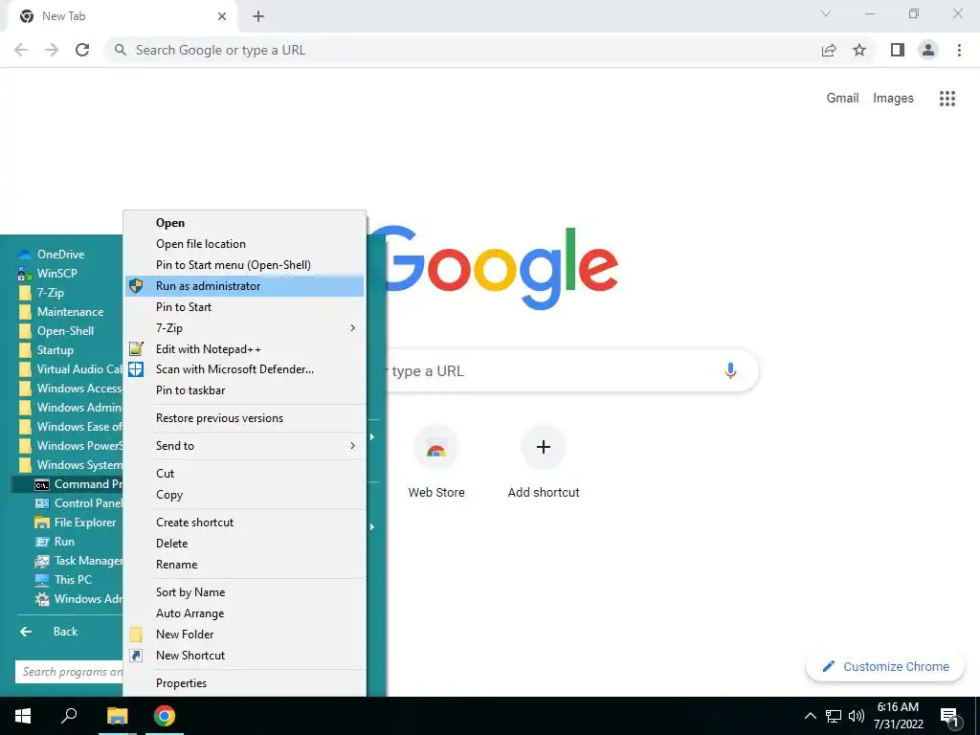
Task: Open the Google apps grid icon
Action: click(x=947, y=99)
